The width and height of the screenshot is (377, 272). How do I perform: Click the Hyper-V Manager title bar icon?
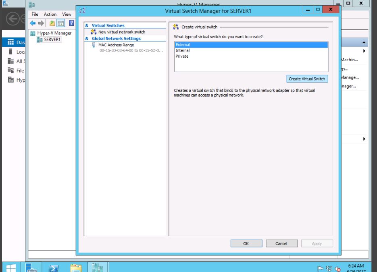pos(32,4)
